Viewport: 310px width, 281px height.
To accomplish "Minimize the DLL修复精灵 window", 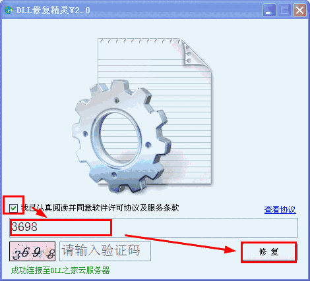I will (x=269, y=11).
